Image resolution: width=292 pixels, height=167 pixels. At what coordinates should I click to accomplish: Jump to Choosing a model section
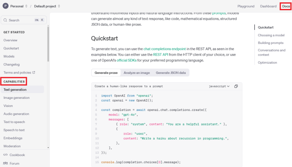(271, 35)
